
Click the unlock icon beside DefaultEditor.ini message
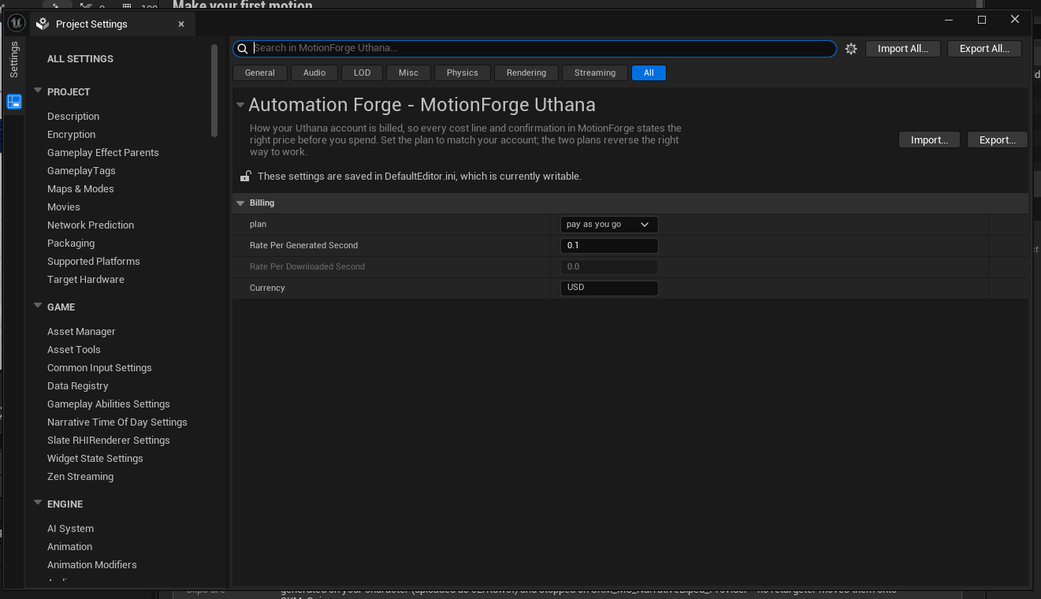click(246, 176)
